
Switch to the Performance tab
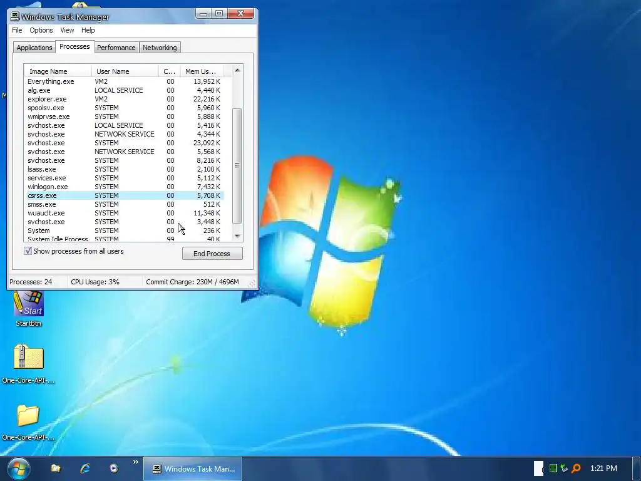(x=116, y=48)
